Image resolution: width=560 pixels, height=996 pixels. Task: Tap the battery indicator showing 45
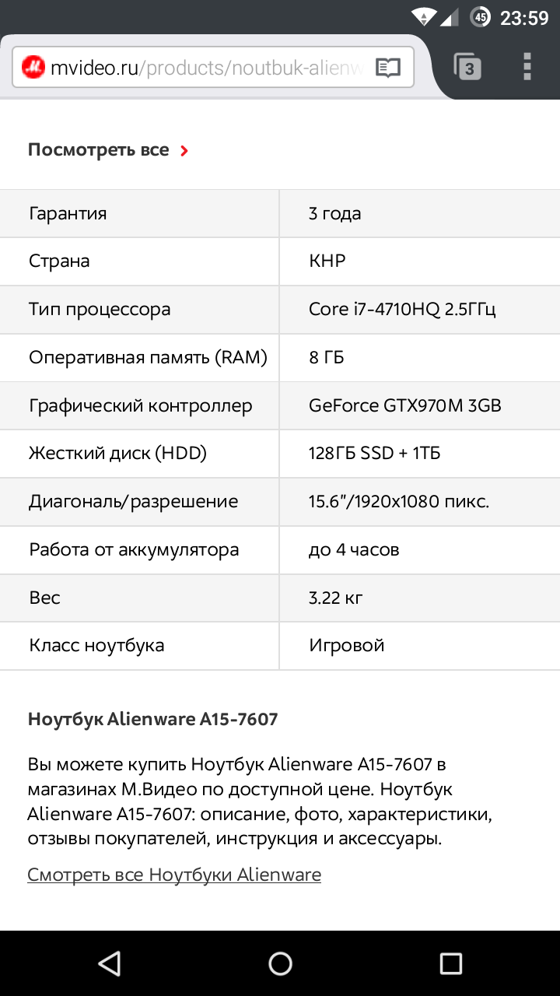click(x=481, y=17)
